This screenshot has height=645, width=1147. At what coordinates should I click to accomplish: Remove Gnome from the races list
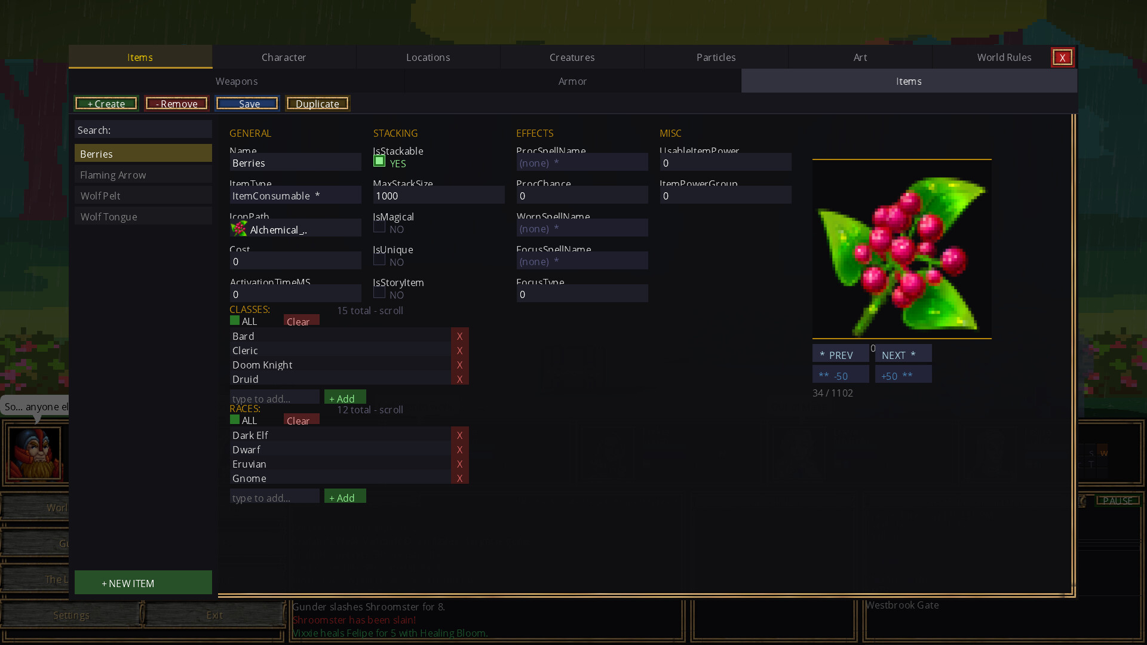tap(459, 478)
